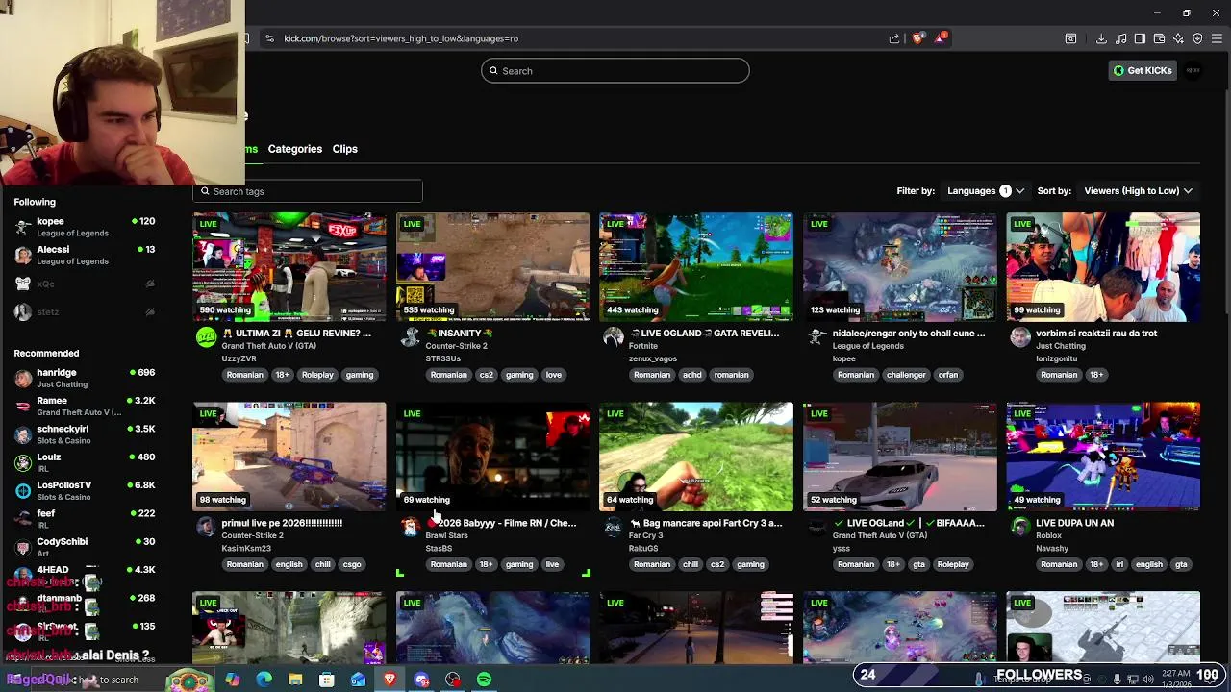Open LIVE DUPA UN AN Roblox thumbnail
Image resolution: width=1231 pixels, height=692 pixels.
pyautogui.click(x=1103, y=457)
